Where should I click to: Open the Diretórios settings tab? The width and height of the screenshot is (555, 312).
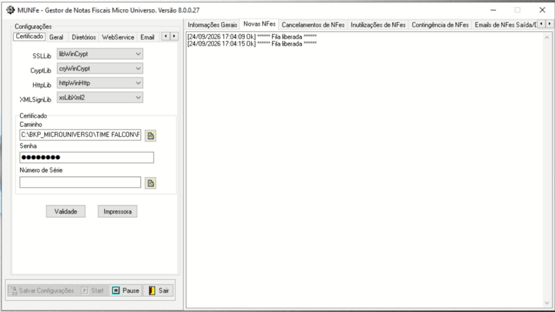tap(84, 37)
